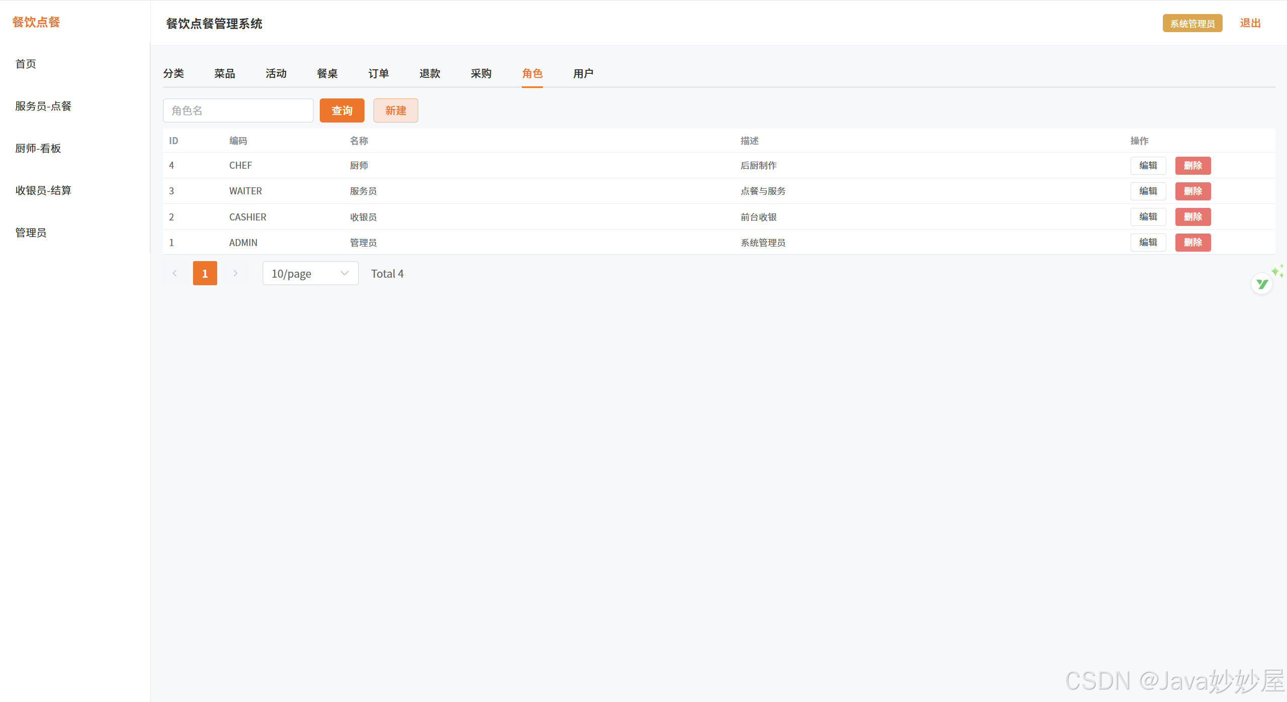Go to next page arrow

click(235, 273)
